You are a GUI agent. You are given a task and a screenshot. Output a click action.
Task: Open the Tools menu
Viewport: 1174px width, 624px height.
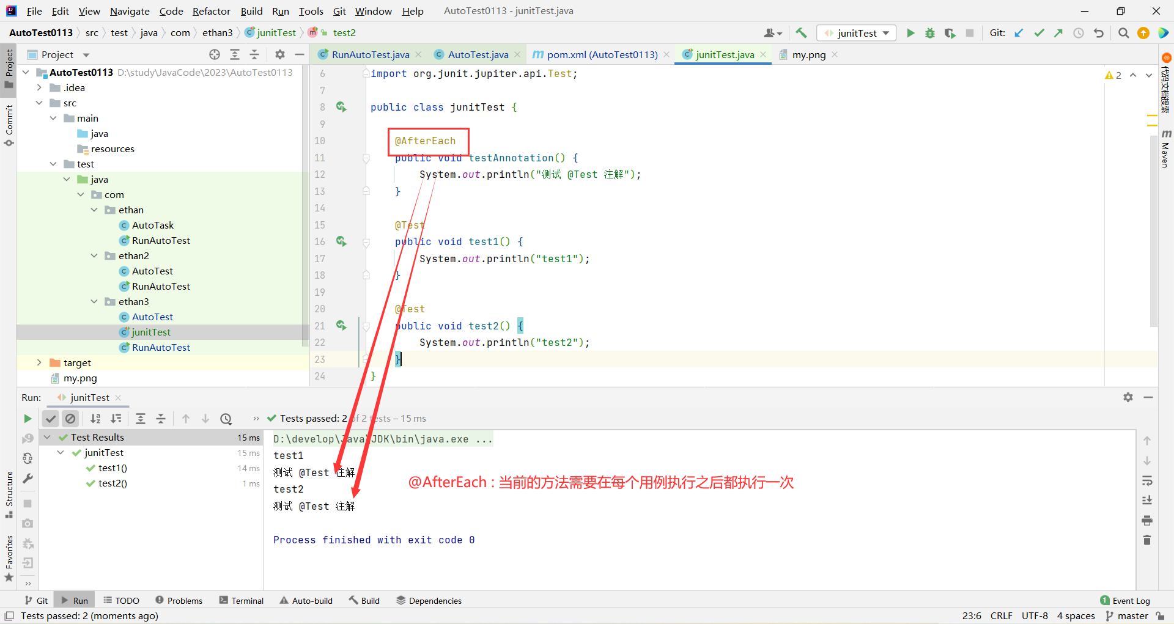tap(311, 11)
